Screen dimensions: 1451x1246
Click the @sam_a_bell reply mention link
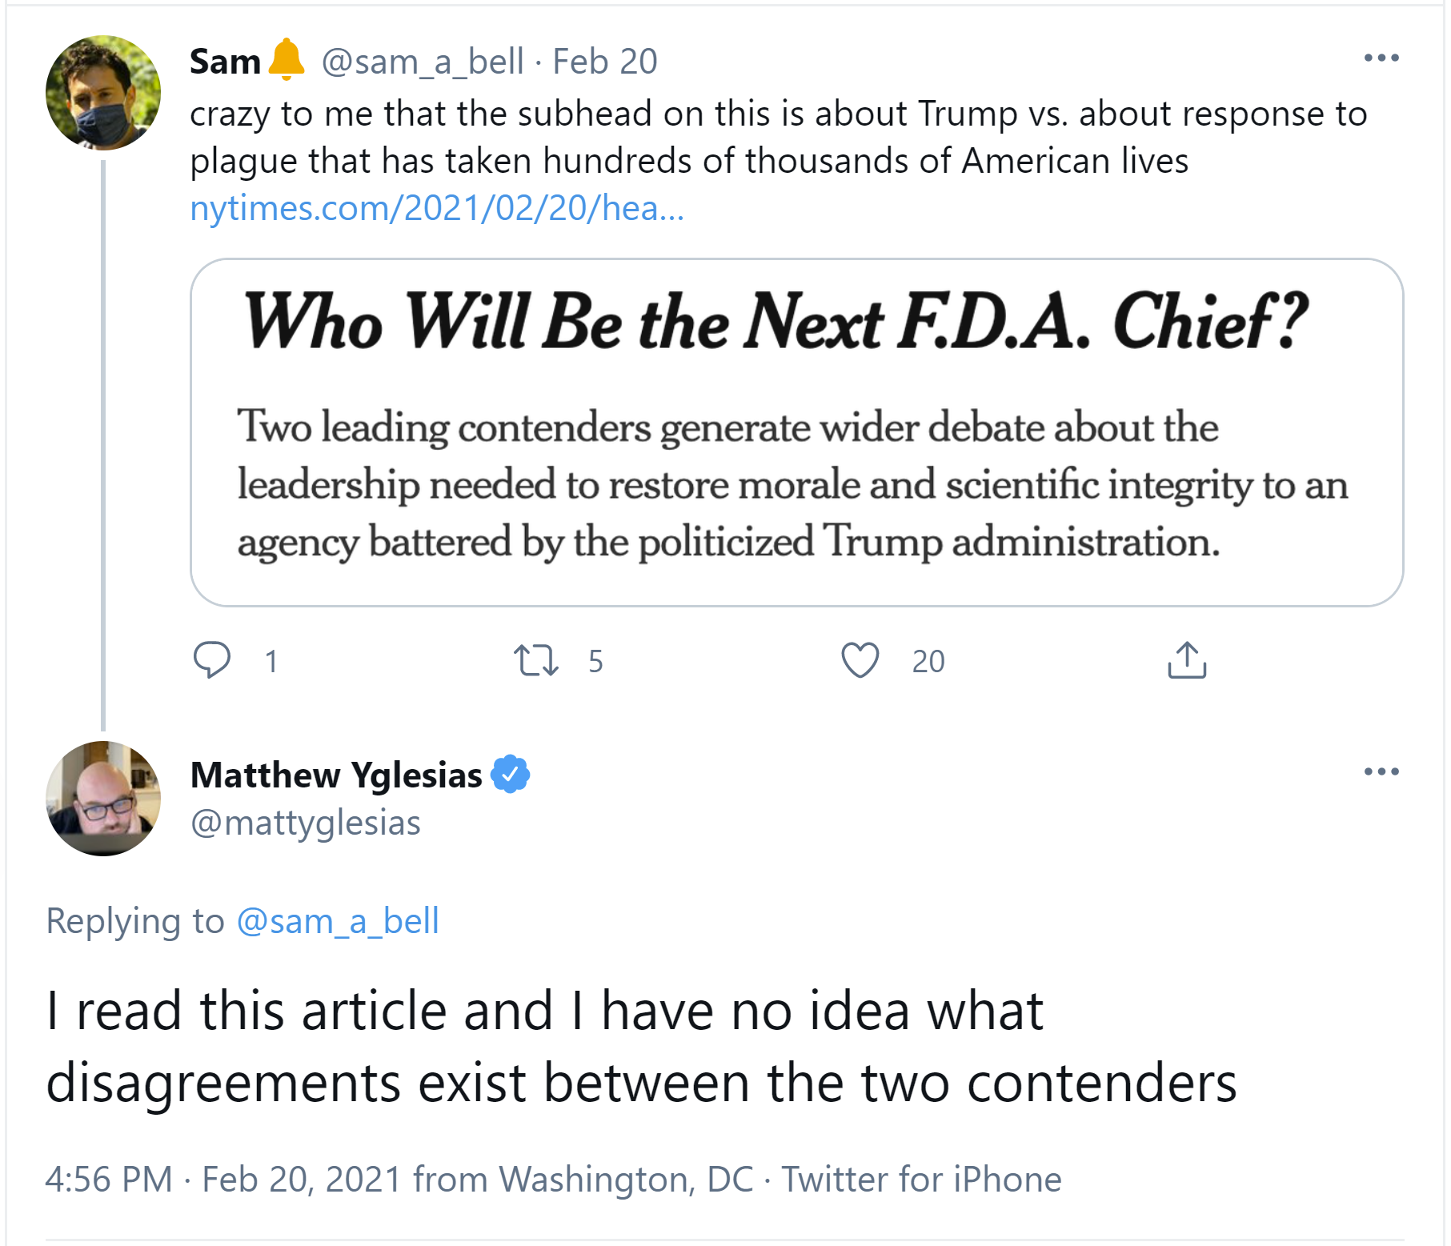[x=338, y=921]
